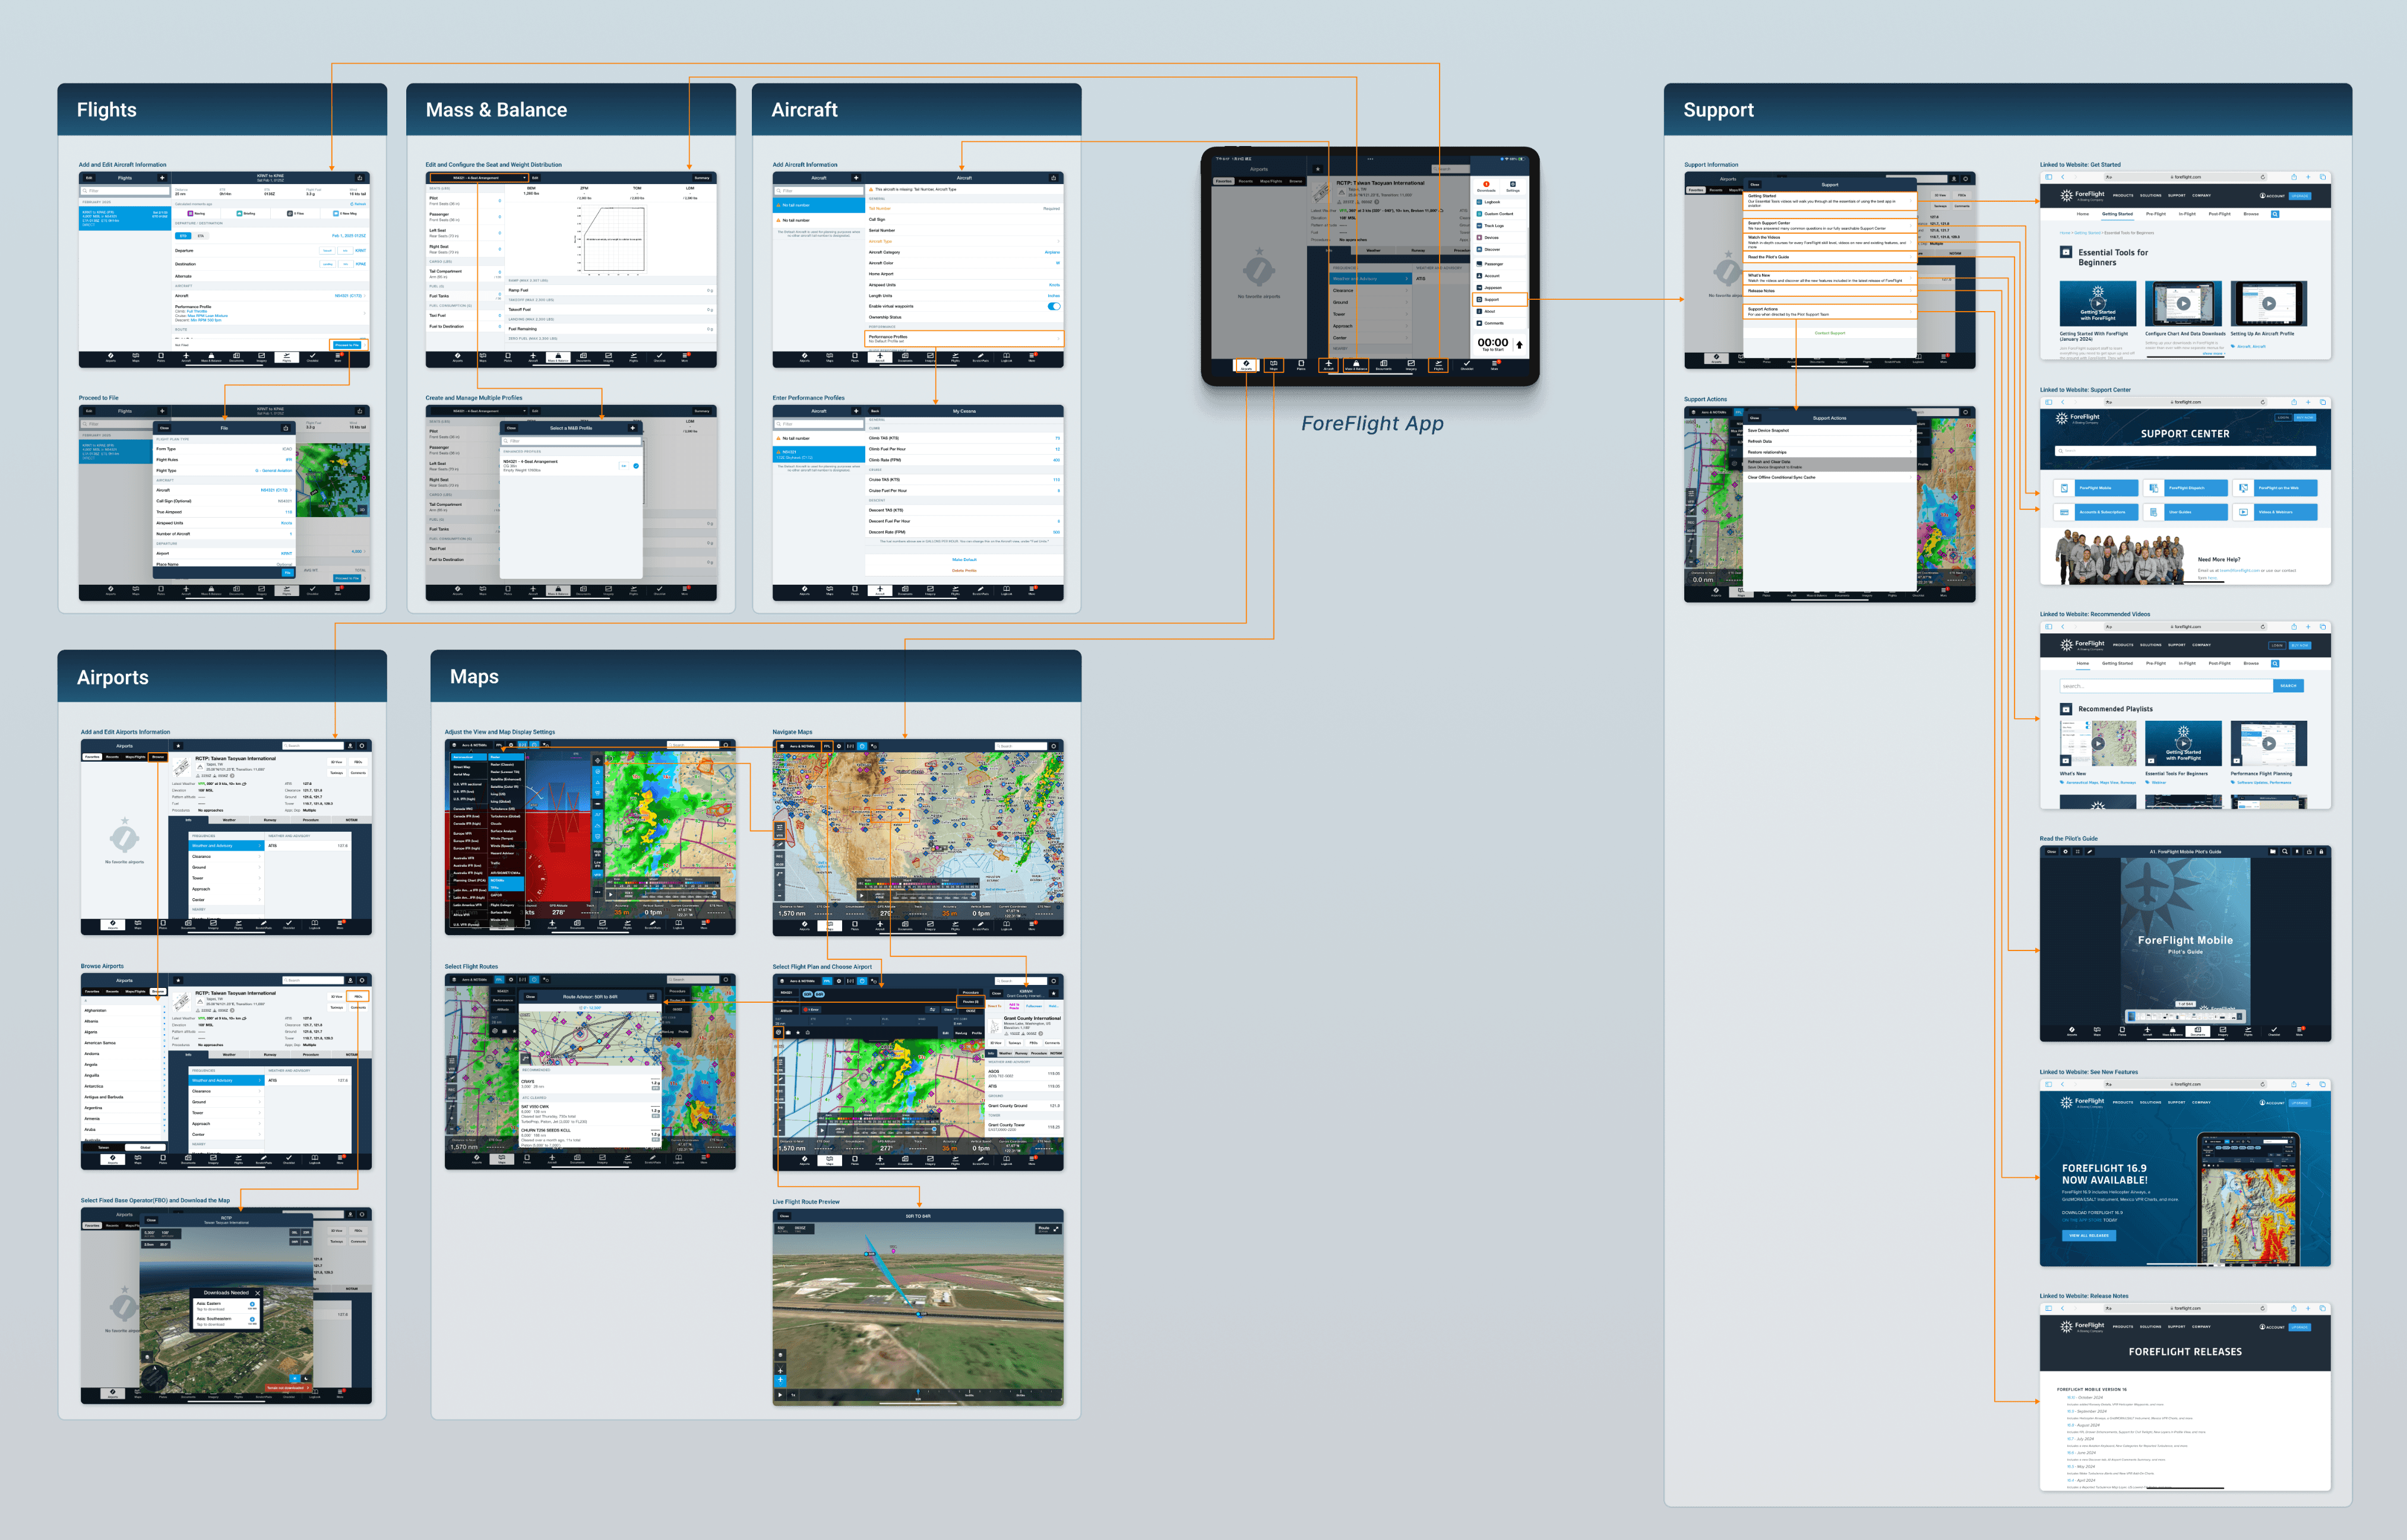Switch to Recents tab in central tablet
This screenshot has width=2407, height=1540.
click(1245, 181)
